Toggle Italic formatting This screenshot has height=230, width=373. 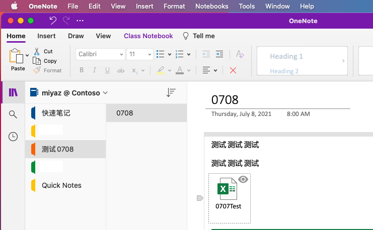pyautogui.click(x=95, y=70)
